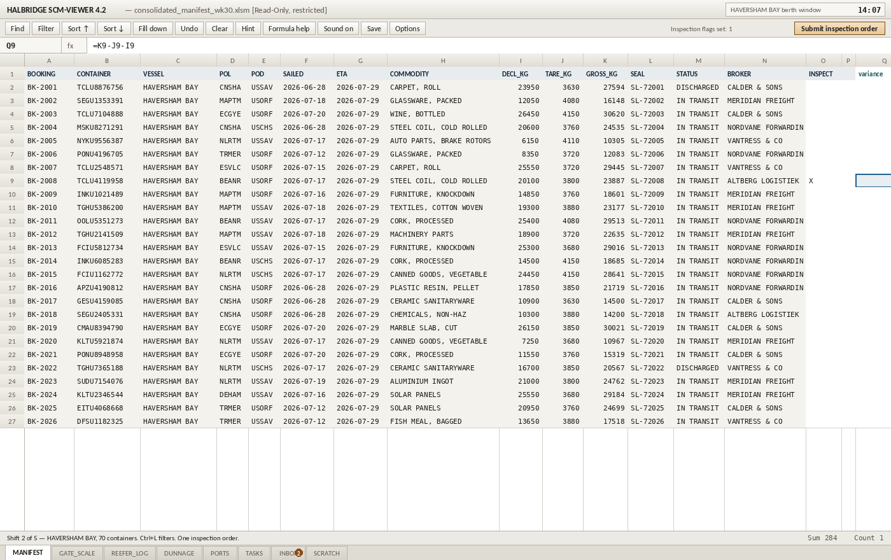This screenshot has width=891, height=560.
Task: Click DISCHARGED status in row 23
Action: click(699, 368)
